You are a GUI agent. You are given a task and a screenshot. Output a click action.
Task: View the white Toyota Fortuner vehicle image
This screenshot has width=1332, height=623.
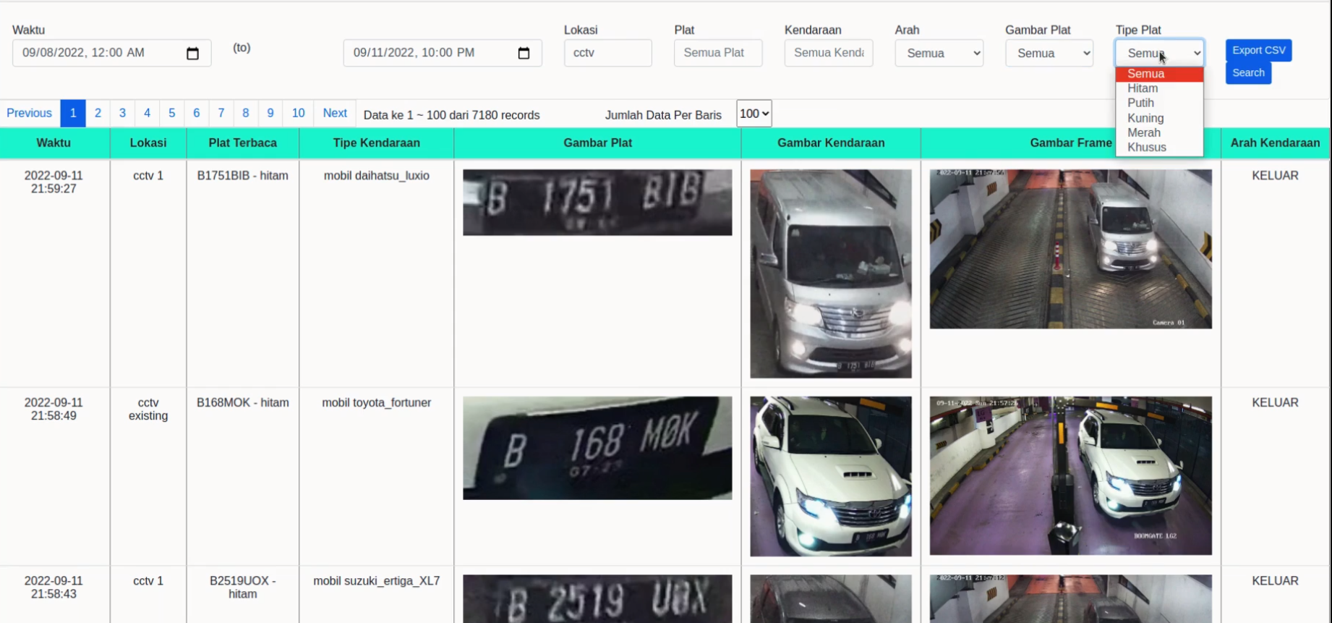(x=830, y=476)
